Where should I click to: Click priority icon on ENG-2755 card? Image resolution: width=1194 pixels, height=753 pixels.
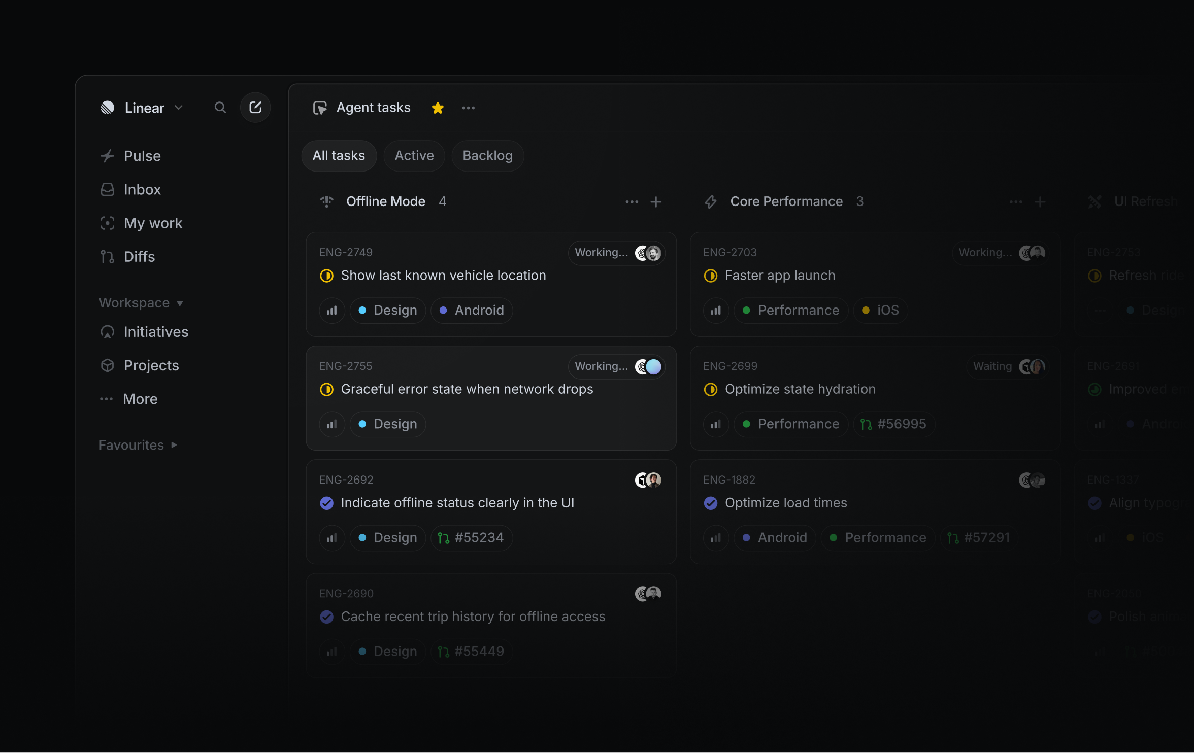332,424
